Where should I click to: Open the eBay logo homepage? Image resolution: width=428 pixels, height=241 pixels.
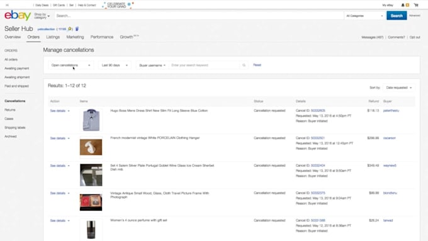click(18, 16)
